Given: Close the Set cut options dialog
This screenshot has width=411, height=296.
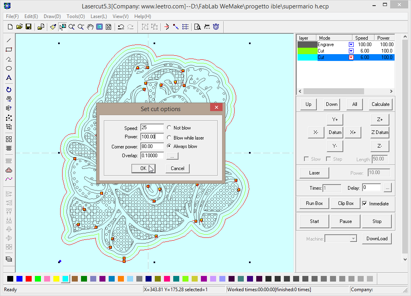Looking at the screenshot, I should [x=216, y=107].
